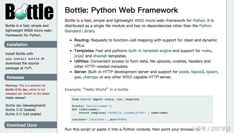Click the Hello World code example block

click(141, 109)
